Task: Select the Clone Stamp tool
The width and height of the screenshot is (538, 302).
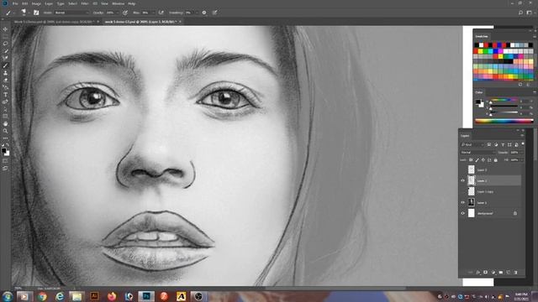Action: [x=5, y=73]
